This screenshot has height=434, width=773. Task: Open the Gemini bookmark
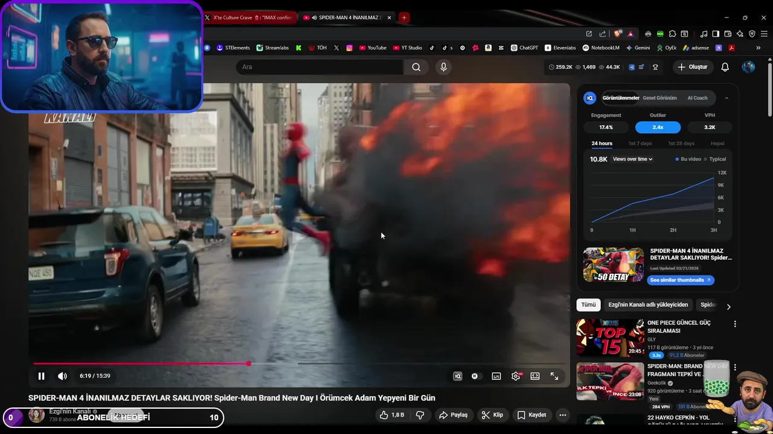(x=638, y=48)
